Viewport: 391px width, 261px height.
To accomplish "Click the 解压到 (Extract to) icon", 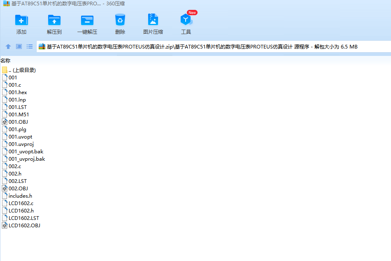I will pyautogui.click(x=54, y=21).
